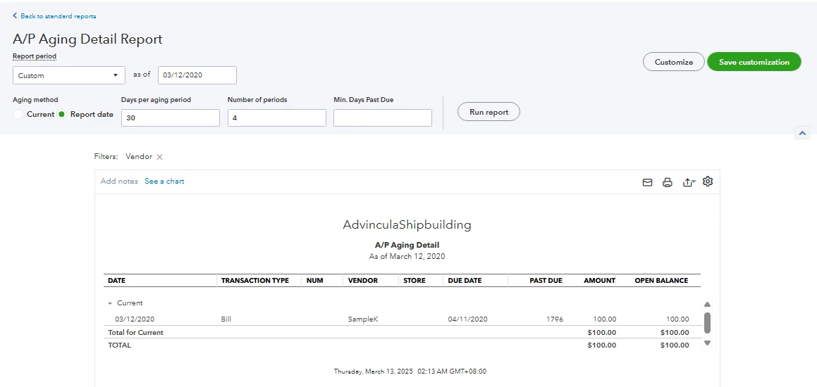The image size is (817, 387).
Task: Click the AdvinculaShipbuilding company title
Action: [407, 224]
